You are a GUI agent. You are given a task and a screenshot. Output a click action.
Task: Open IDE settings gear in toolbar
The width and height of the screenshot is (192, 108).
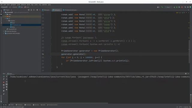(x=188, y=7)
